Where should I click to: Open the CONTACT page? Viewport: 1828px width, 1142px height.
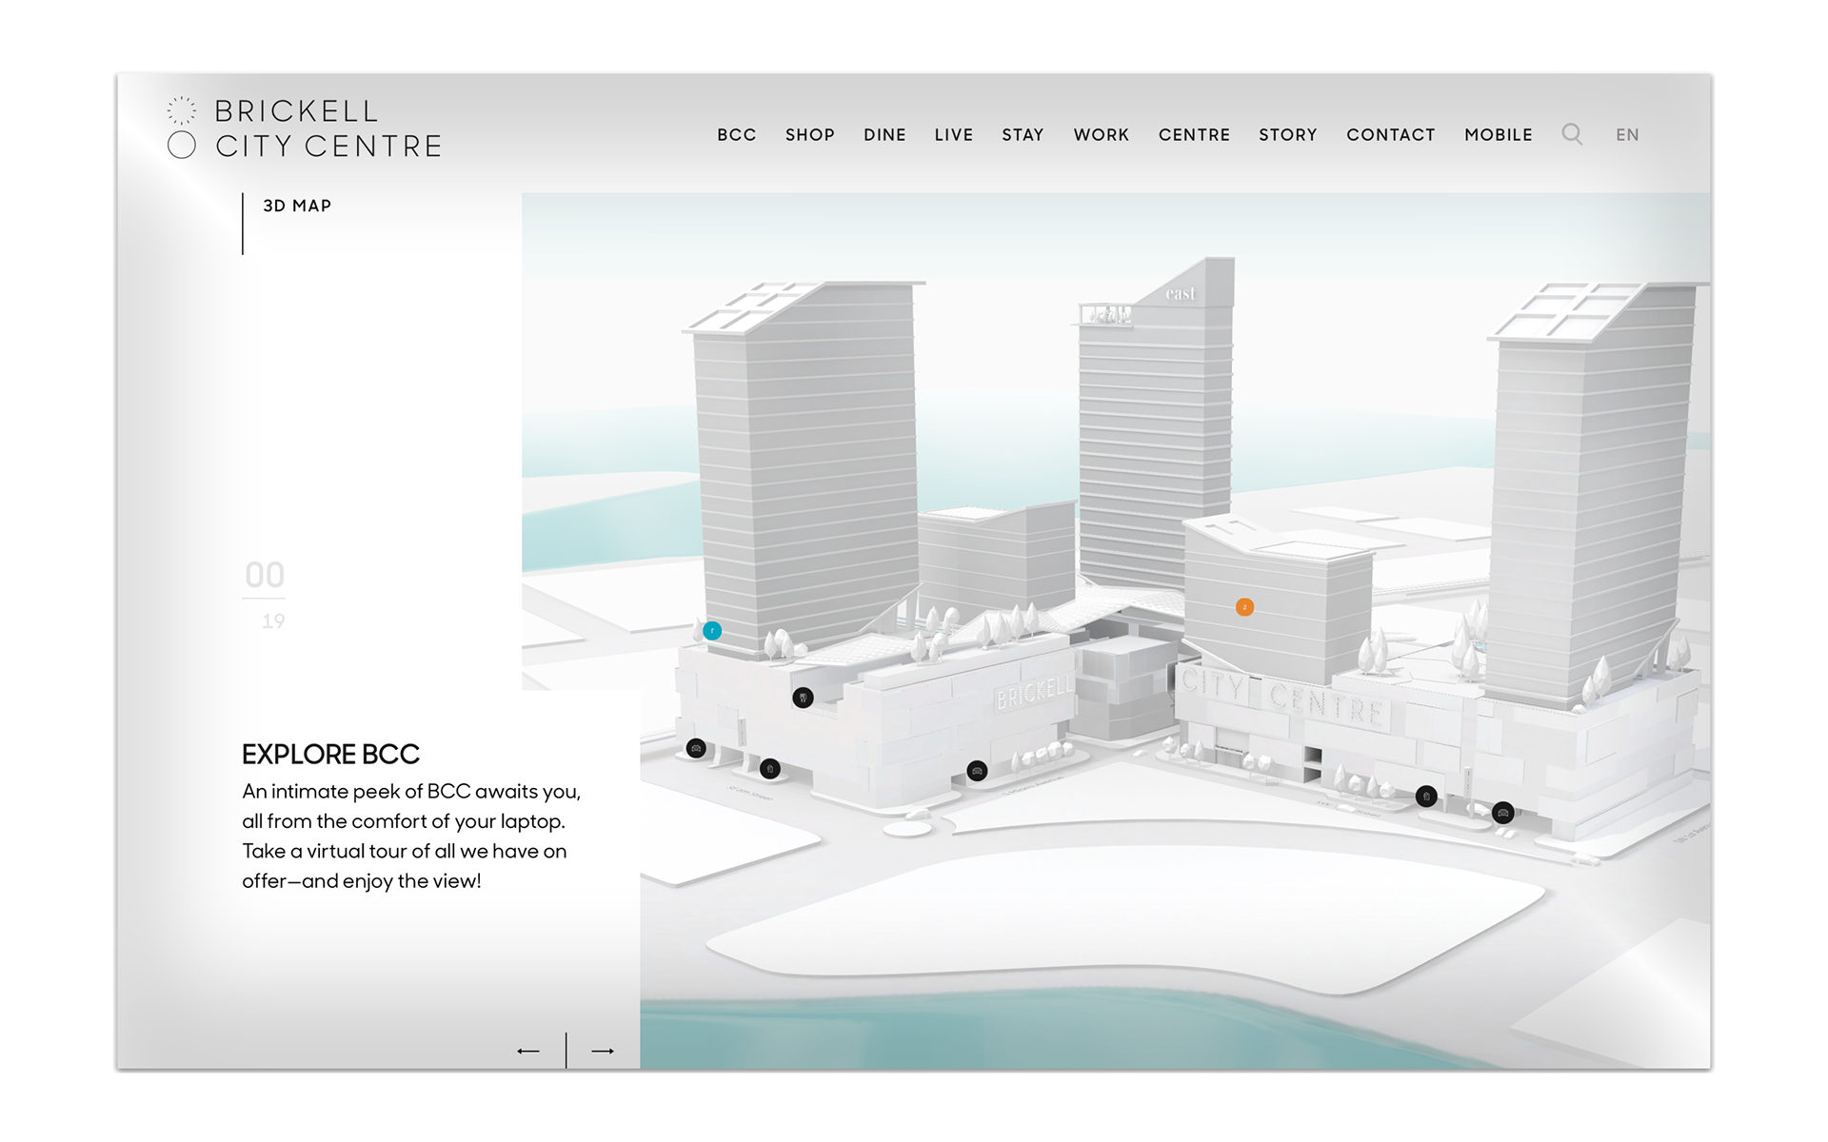point(1391,135)
